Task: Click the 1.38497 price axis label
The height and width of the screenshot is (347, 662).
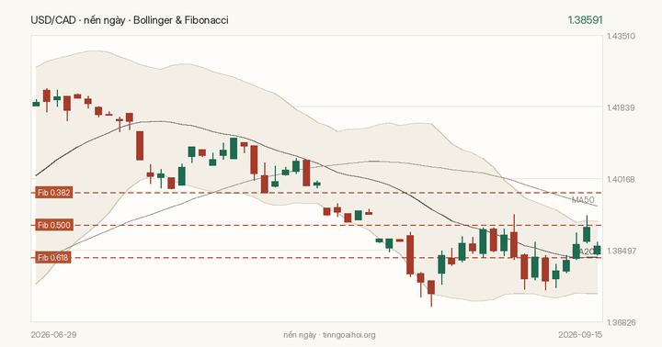Action: click(x=621, y=251)
